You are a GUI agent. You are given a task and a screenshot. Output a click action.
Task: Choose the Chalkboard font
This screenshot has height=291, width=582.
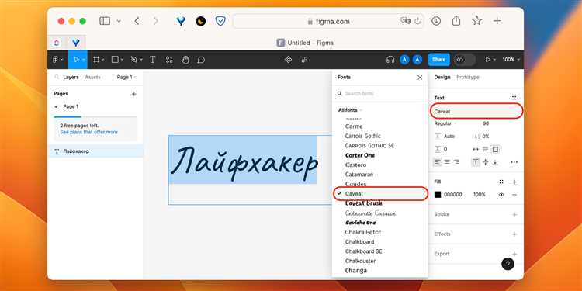pos(359,241)
